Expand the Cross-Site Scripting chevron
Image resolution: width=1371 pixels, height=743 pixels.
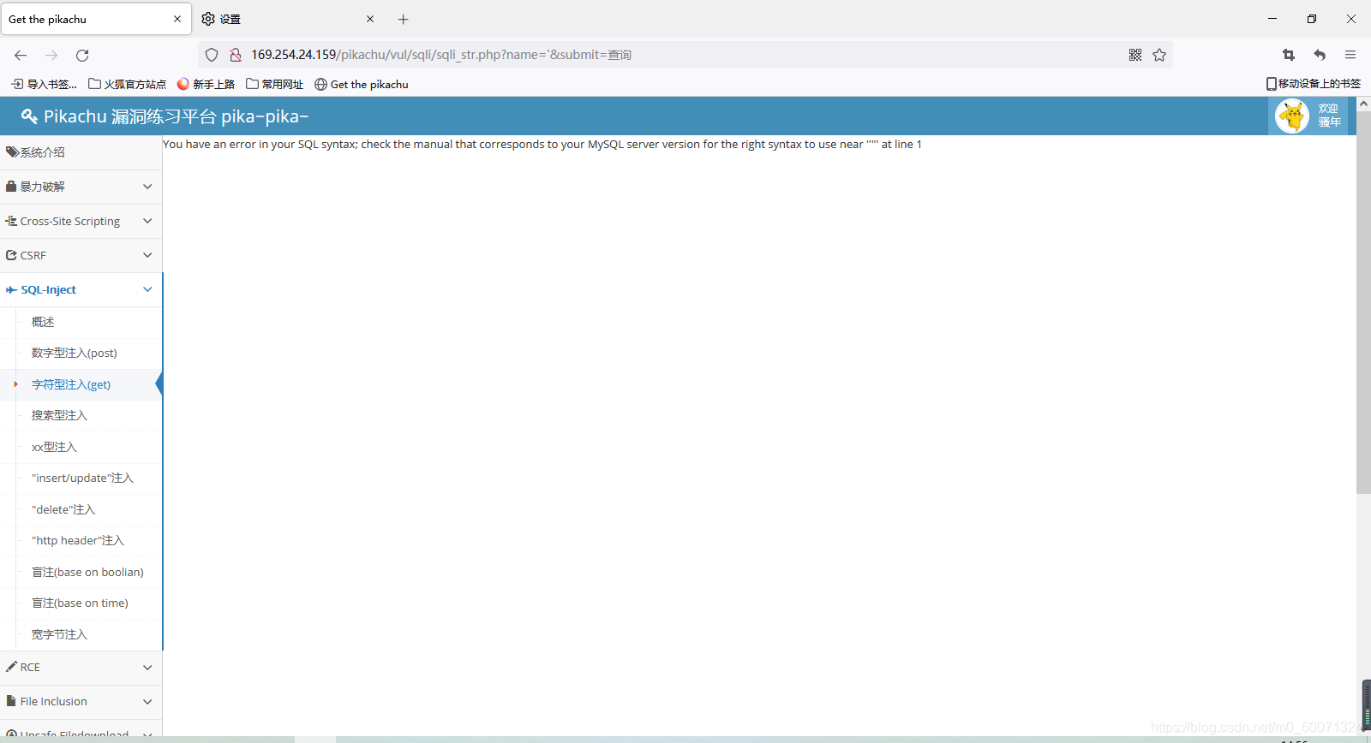(147, 221)
